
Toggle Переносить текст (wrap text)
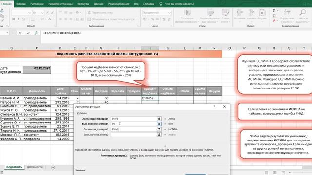100,12
